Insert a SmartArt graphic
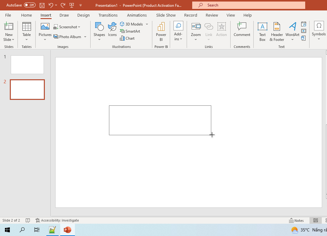The image size is (327, 236). coord(130,31)
